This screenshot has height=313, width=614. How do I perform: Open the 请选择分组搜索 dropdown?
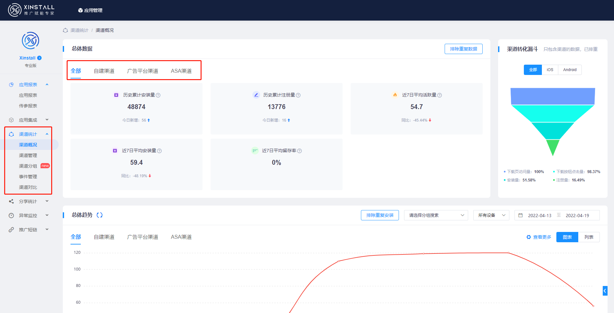click(436, 215)
